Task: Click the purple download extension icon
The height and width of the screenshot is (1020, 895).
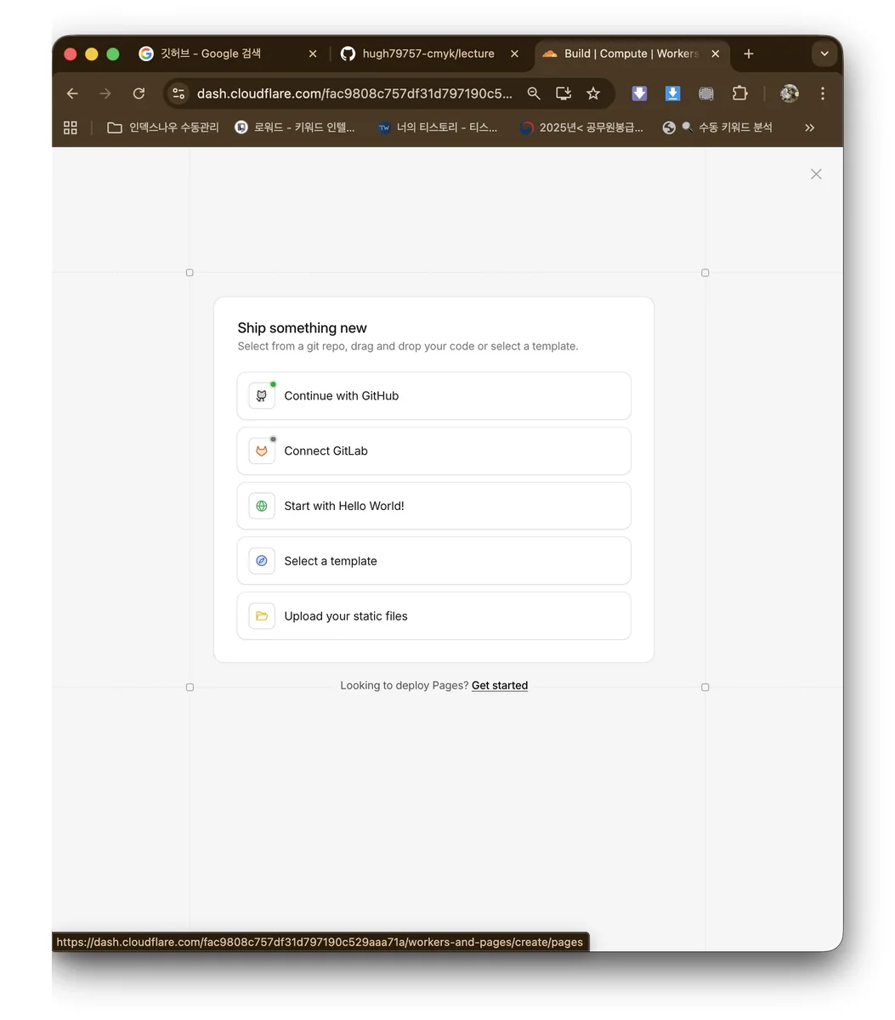Action: pyautogui.click(x=639, y=93)
